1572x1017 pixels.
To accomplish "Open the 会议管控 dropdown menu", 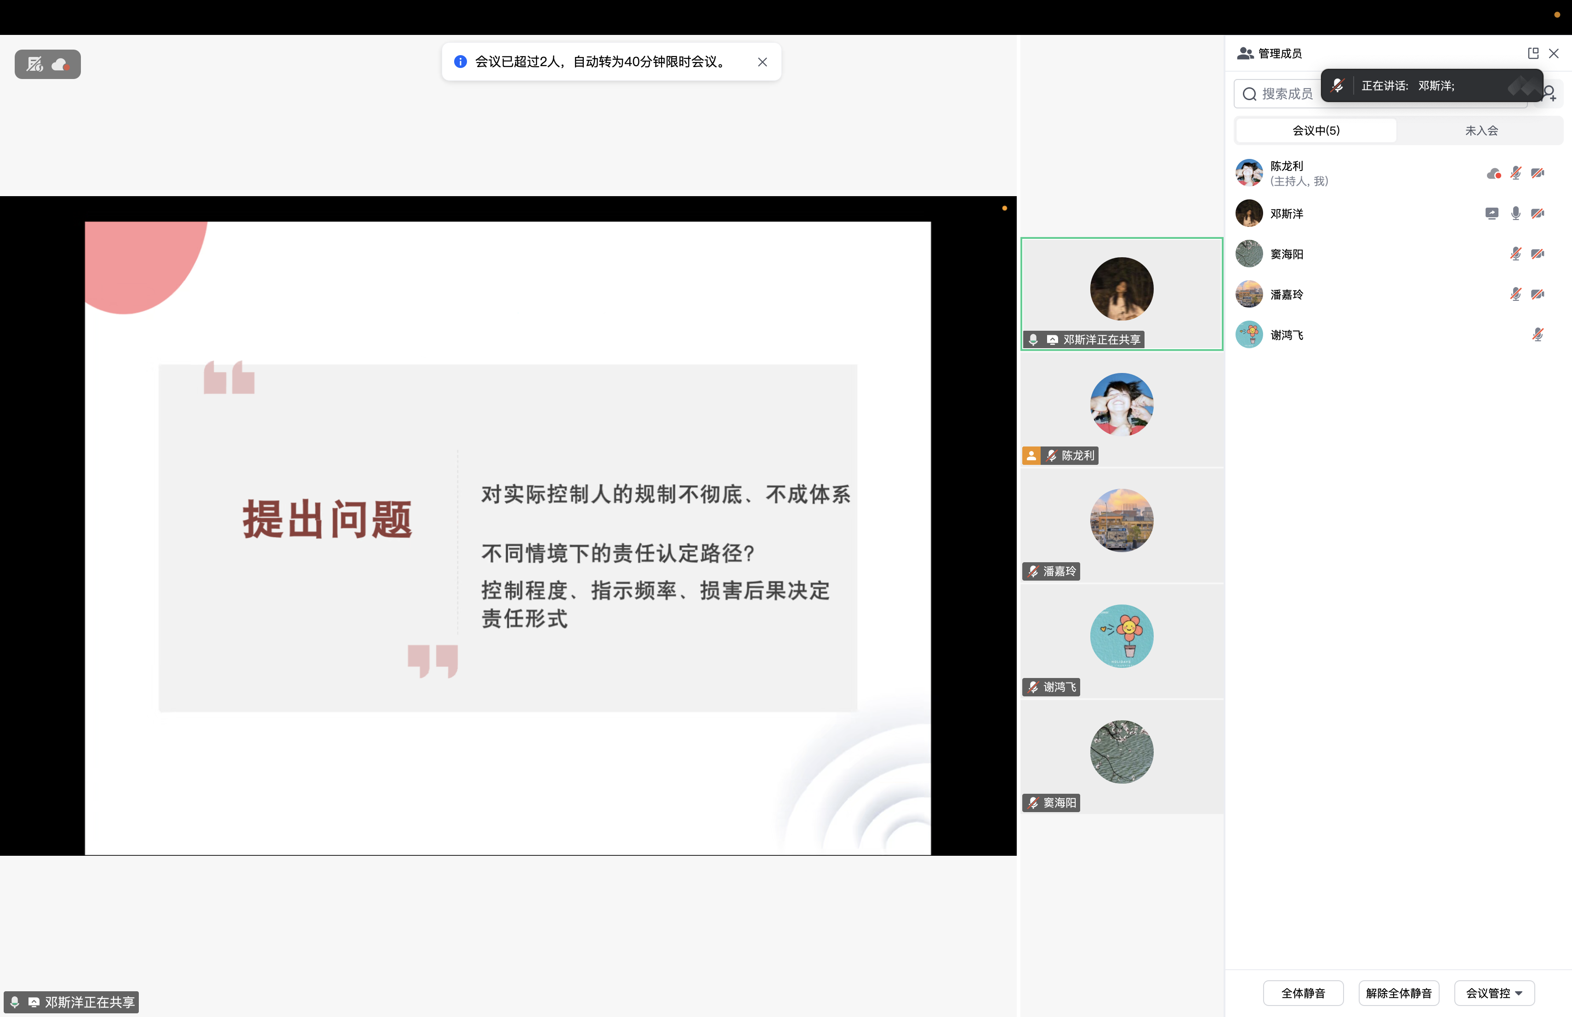I will (x=1494, y=993).
